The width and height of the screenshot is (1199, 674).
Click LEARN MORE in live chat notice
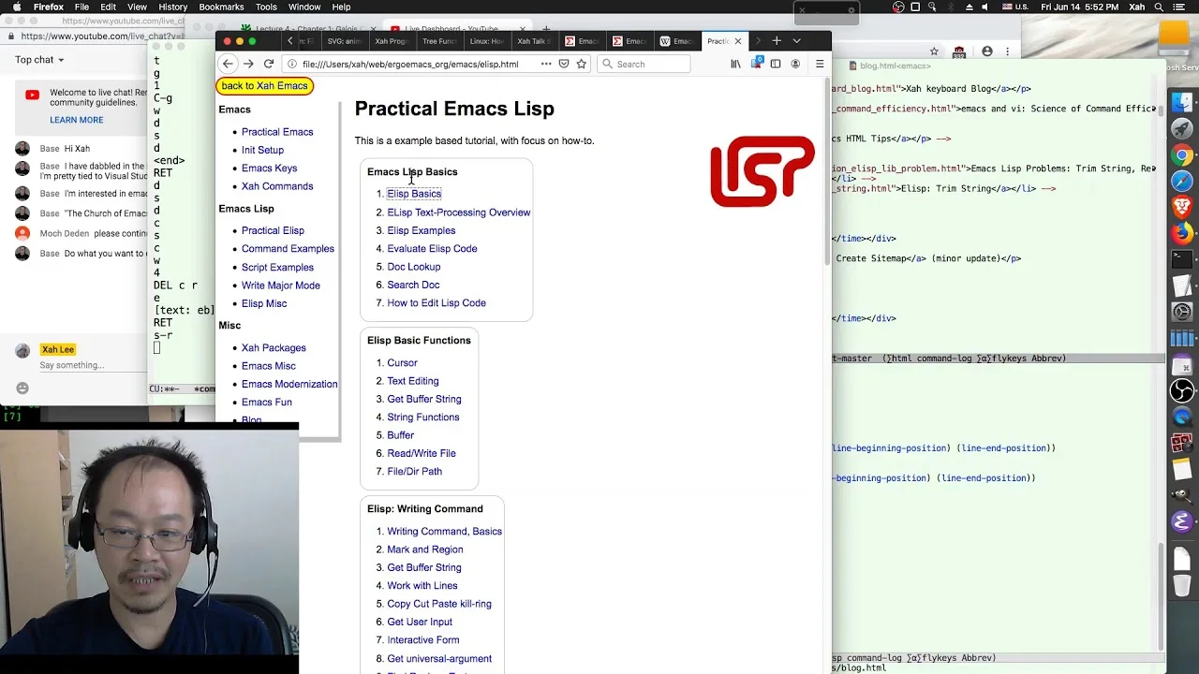(x=77, y=120)
